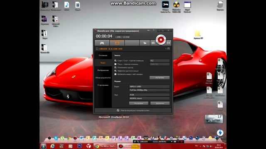Open the Изображения settings tab
The image size is (266, 149).
103,70
